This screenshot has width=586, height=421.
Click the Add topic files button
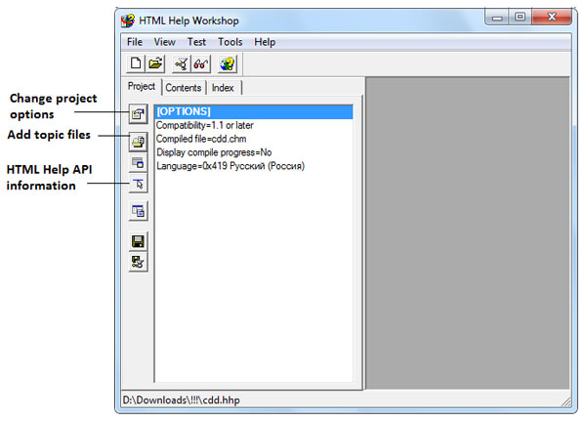point(139,142)
